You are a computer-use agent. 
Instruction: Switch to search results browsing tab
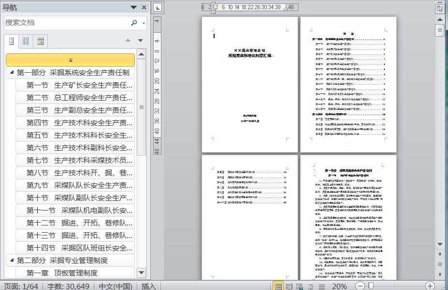point(40,41)
